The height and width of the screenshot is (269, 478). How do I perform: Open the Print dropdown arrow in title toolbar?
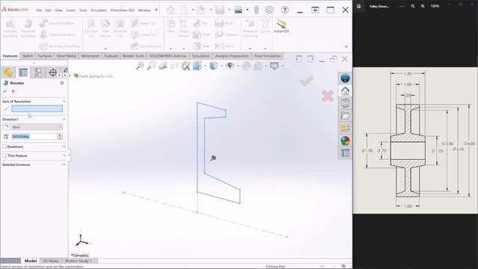[247, 10]
